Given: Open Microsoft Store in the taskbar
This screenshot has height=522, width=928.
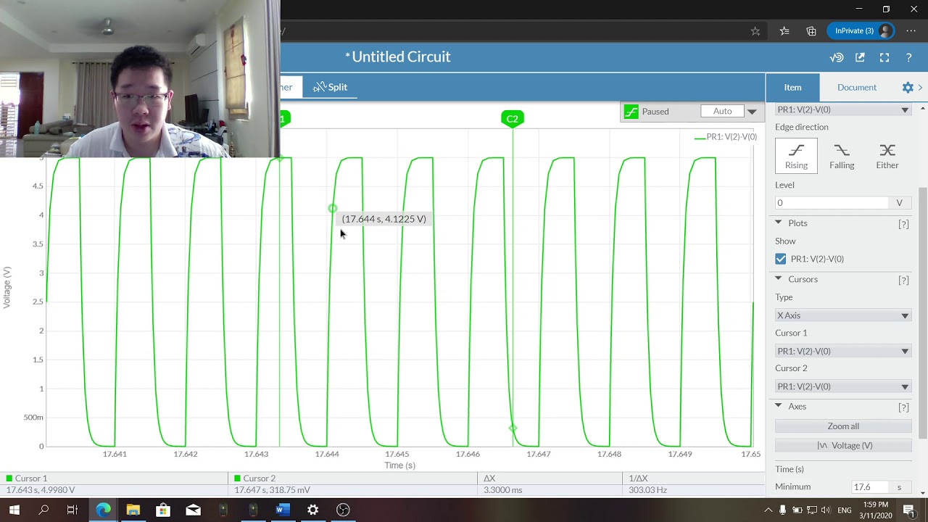Looking at the screenshot, I should coord(163,510).
